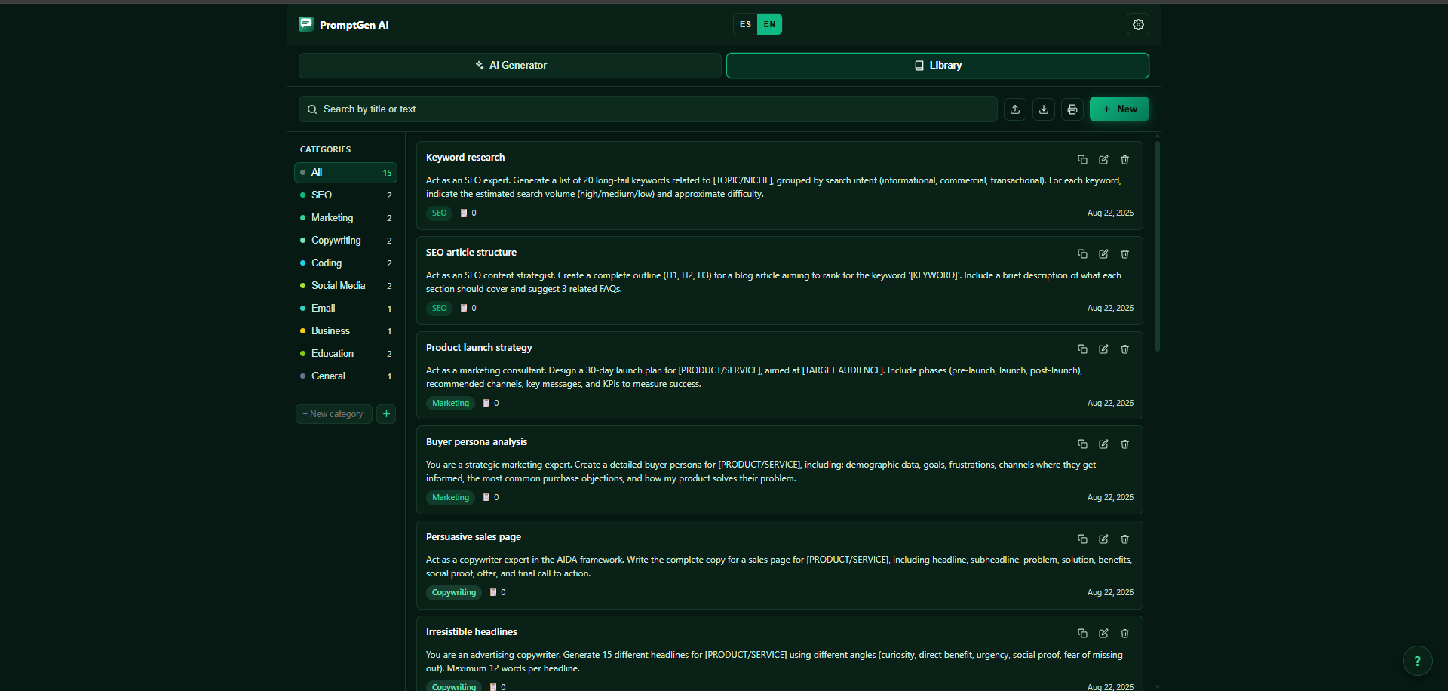Copy the Irresistible headlines prompt
The height and width of the screenshot is (691, 1448).
tap(1082, 634)
